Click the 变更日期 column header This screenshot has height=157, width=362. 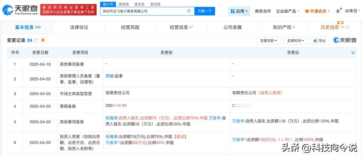pos(40,53)
